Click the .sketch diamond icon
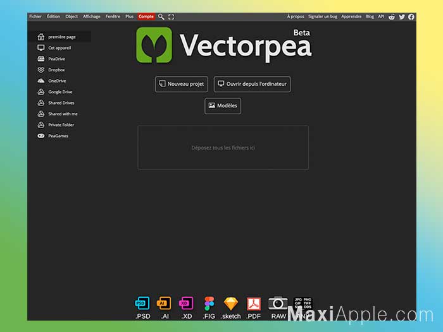443x332 pixels. [x=231, y=304]
